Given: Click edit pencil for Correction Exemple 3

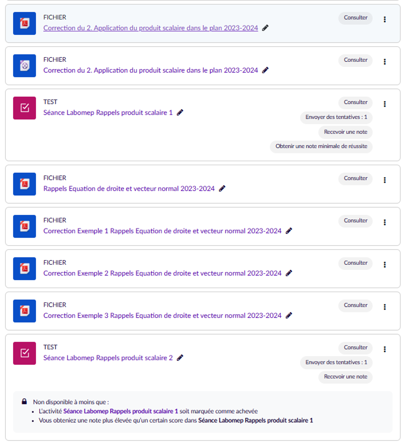Looking at the screenshot, I should click(289, 316).
